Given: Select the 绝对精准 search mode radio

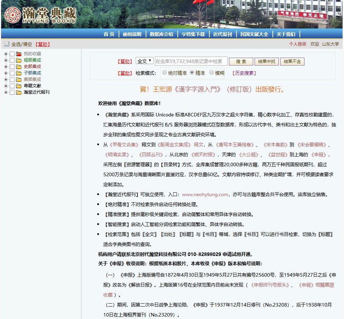Looking at the screenshot, I should (164, 72).
